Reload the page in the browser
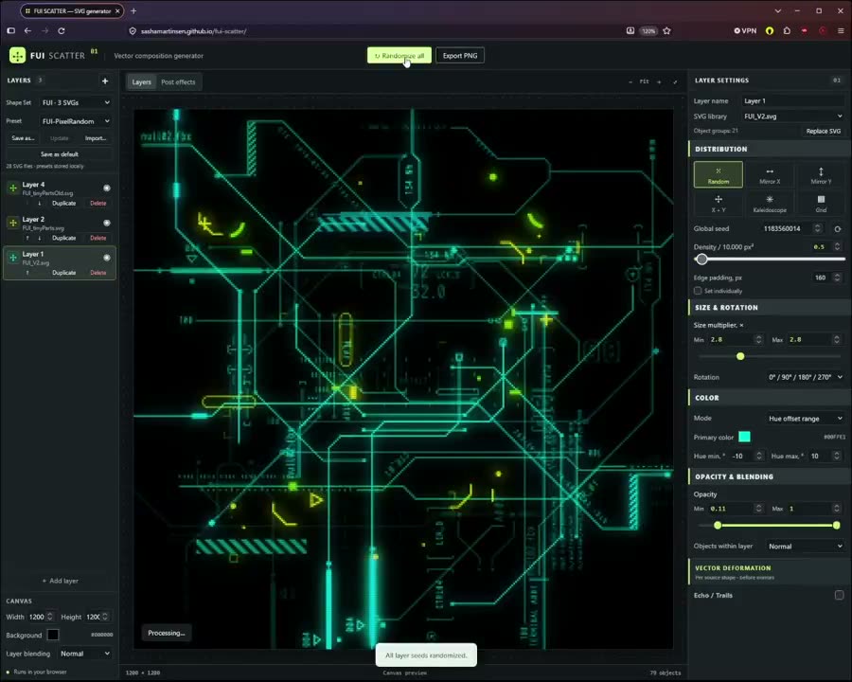 pyautogui.click(x=62, y=31)
